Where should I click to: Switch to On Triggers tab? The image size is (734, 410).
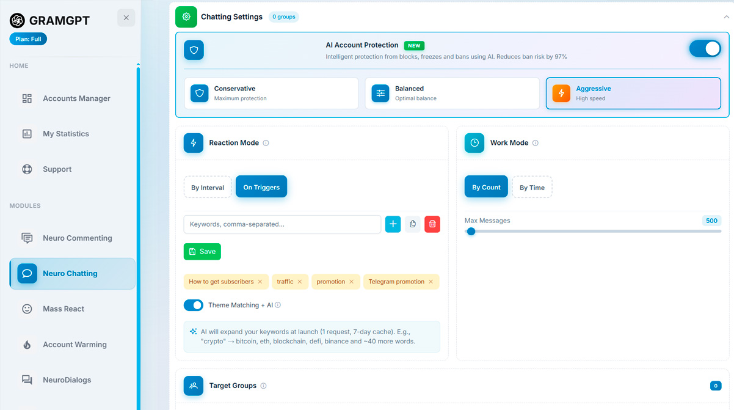tap(261, 187)
